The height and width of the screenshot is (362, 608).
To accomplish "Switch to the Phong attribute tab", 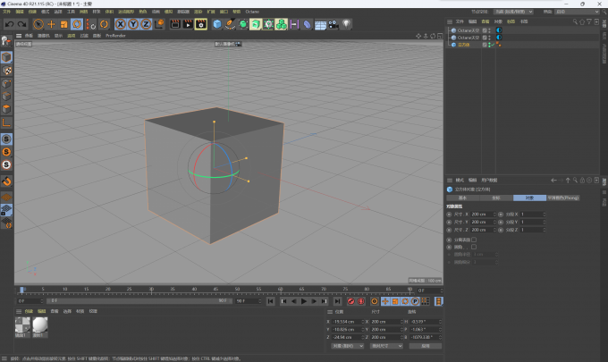I will click(563, 198).
